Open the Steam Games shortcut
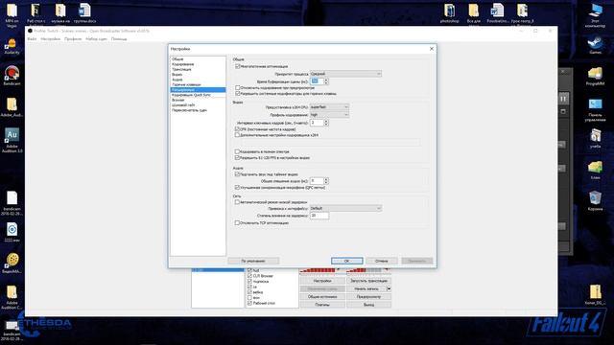Image resolution: width=614 pixels, height=345 pixels. tap(595, 45)
